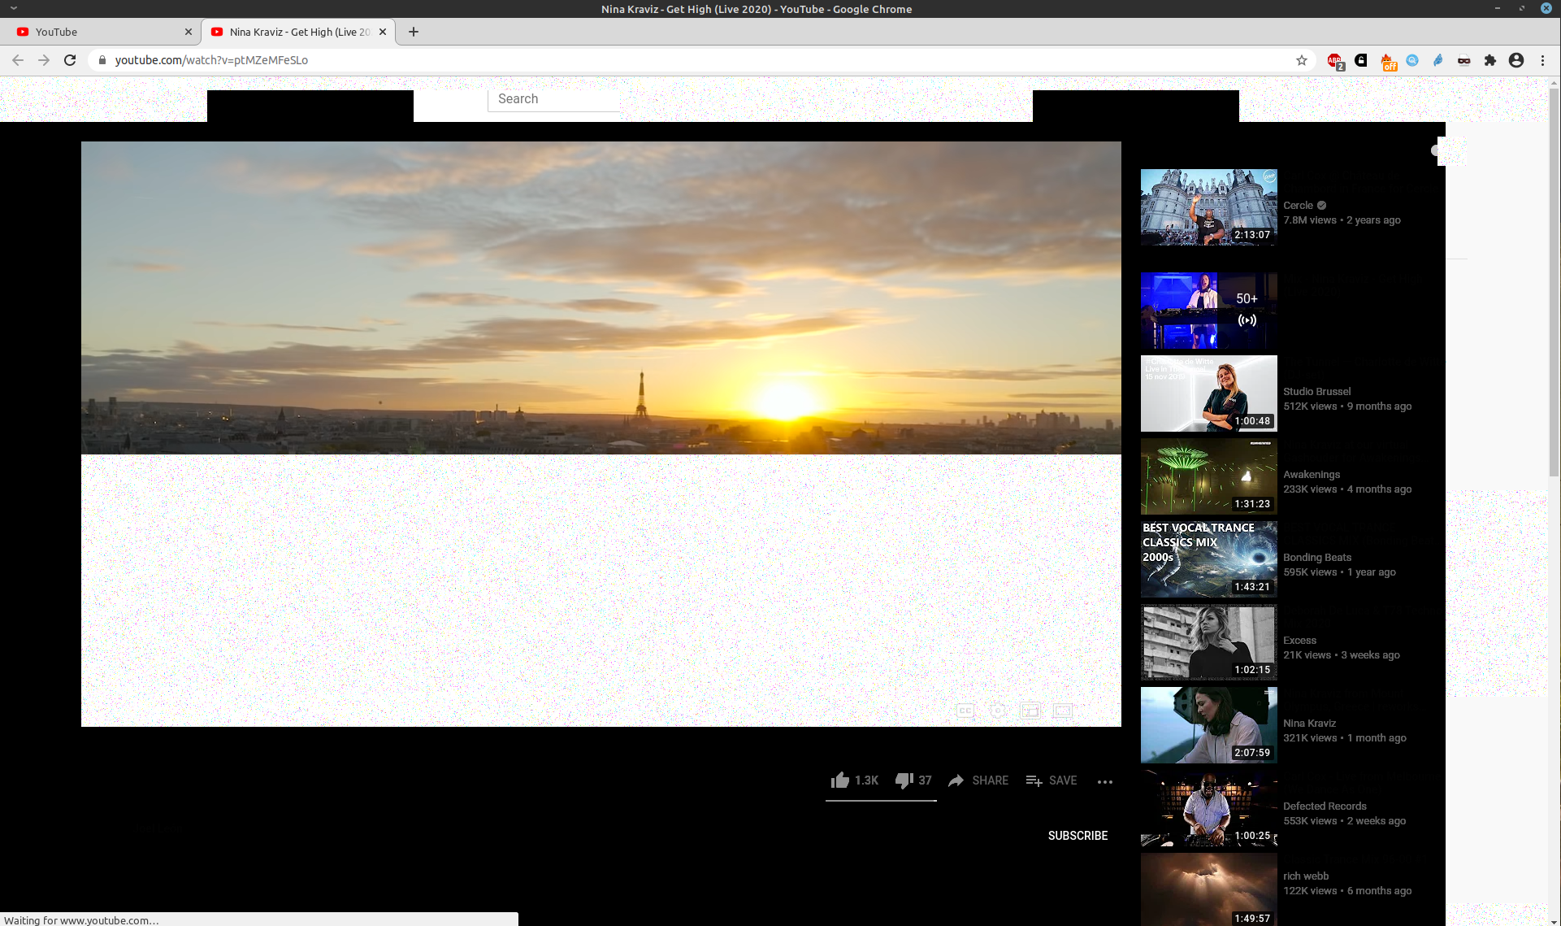
Task: Enter fullscreen mode on the video player
Action: tap(1062, 711)
